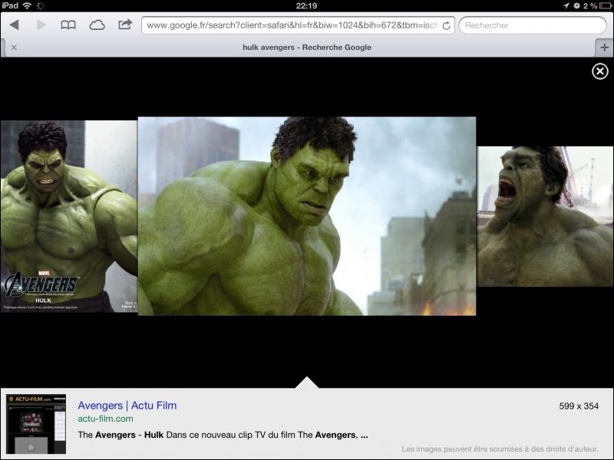The height and width of the screenshot is (460, 614).
Task: Tap the location services arrow icon
Action: 566,5
